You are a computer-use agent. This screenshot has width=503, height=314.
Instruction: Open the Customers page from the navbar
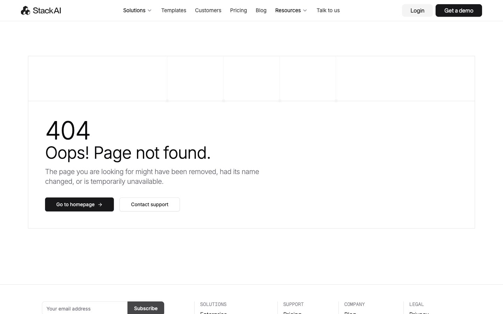click(x=208, y=10)
